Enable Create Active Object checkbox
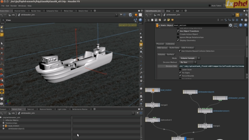The width and height of the screenshot is (249, 140). coord(178,34)
